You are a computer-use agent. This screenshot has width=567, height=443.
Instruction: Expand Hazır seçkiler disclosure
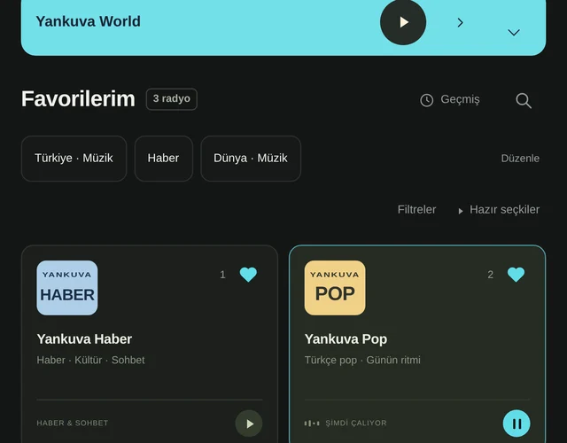499,210
